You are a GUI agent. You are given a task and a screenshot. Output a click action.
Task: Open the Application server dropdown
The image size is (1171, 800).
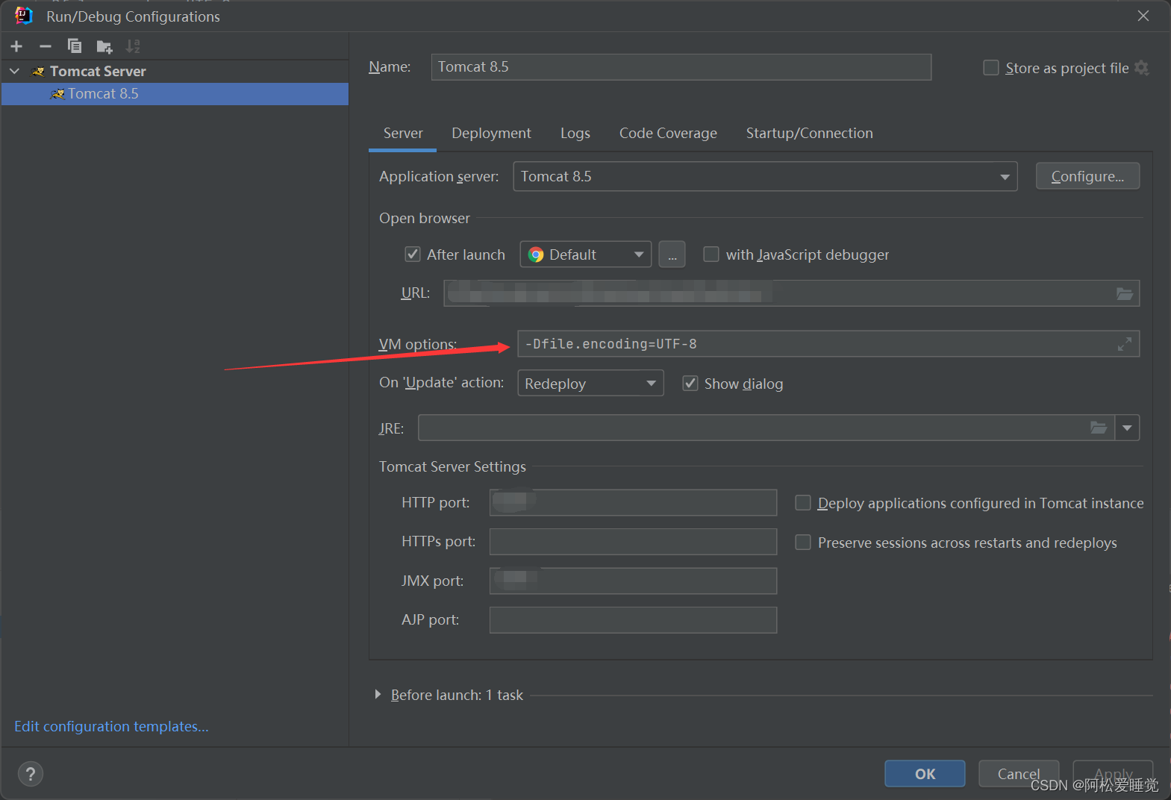click(x=765, y=177)
